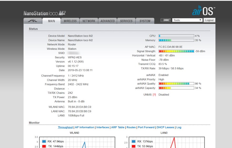Image resolution: width=232 pixels, height=148 pixels.
Task: Click the Channel Width value 20 MHz
Action: point(73,80)
